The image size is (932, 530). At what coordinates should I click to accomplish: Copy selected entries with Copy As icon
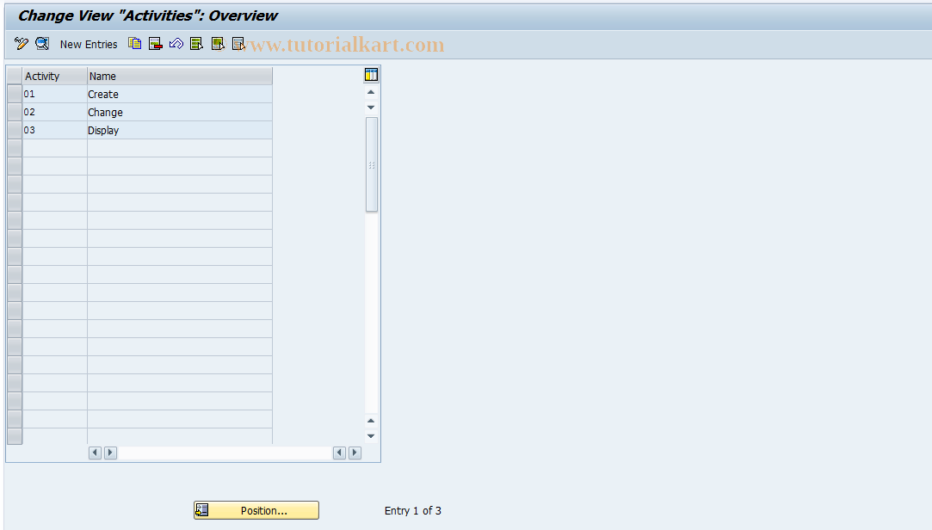135,44
